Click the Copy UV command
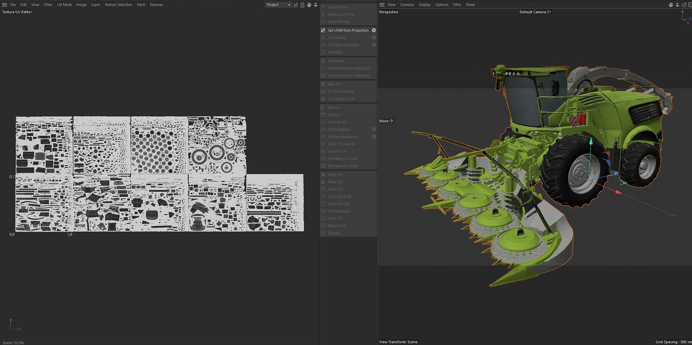 [348, 175]
